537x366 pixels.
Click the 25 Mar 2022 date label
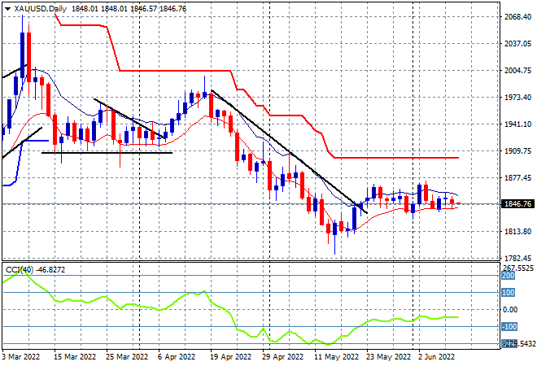tap(127, 357)
